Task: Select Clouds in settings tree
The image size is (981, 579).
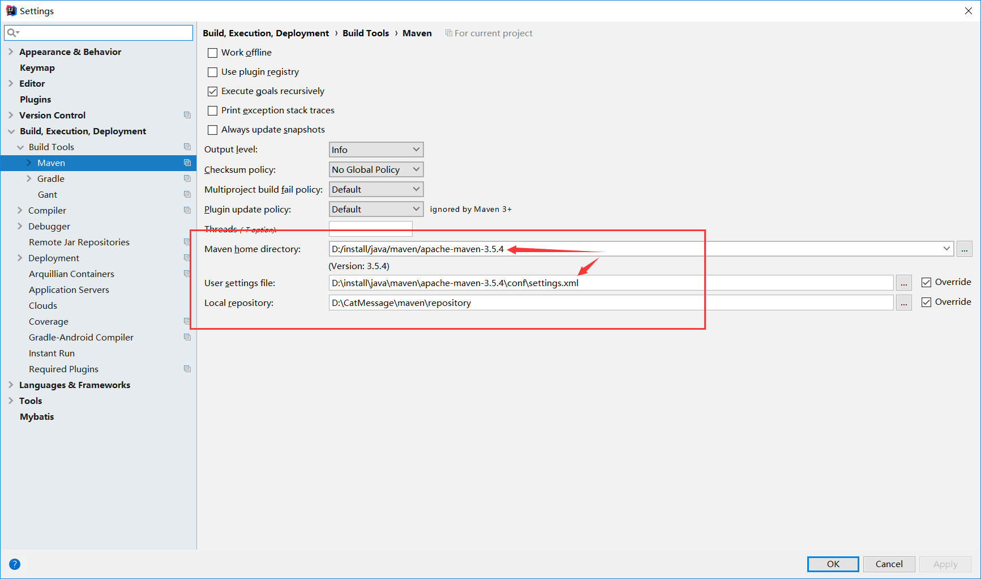Action: (x=43, y=305)
